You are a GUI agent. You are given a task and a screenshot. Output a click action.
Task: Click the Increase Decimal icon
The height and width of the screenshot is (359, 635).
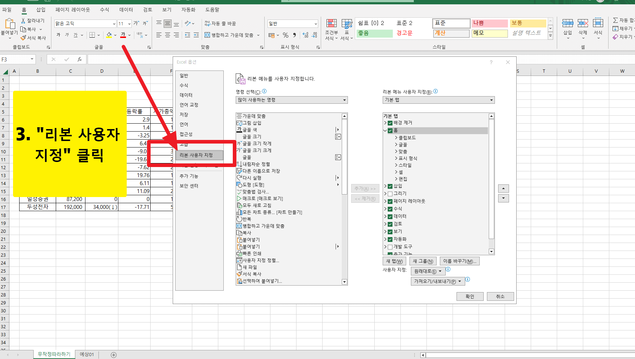(305, 35)
